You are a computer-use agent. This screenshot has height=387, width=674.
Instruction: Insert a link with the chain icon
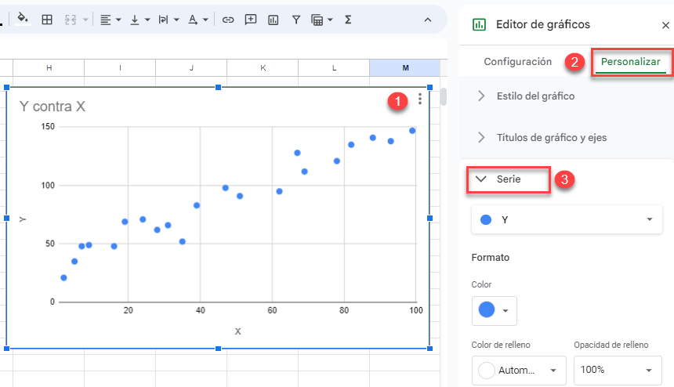click(228, 20)
